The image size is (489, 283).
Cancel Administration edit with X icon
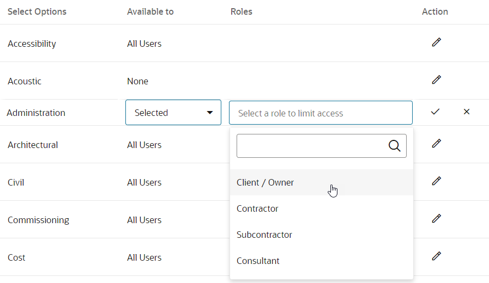(467, 112)
